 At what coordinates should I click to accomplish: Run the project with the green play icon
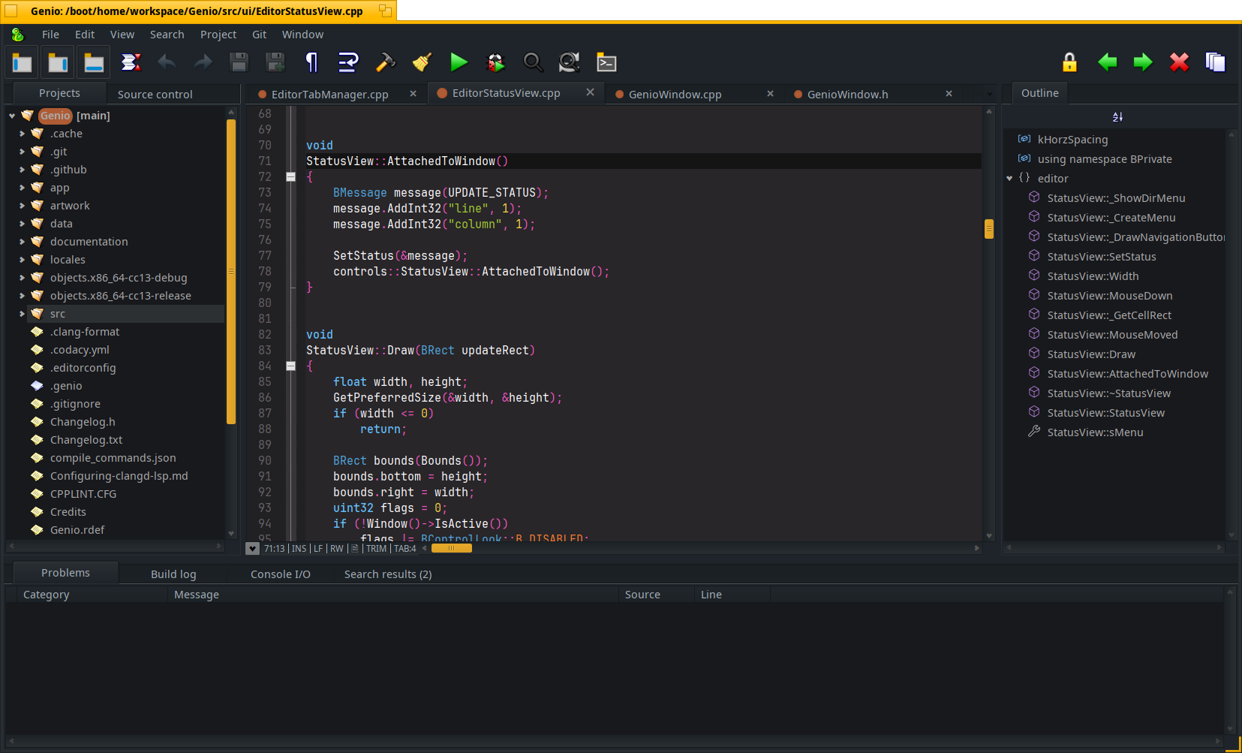(x=459, y=62)
